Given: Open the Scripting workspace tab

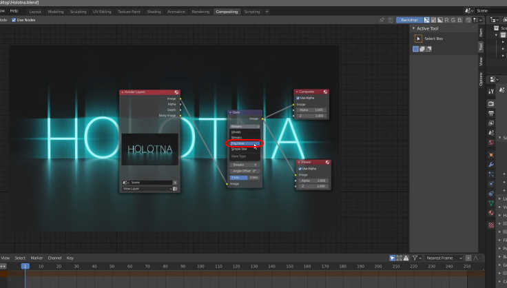Looking at the screenshot, I should pyautogui.click(x=252, y=12).
